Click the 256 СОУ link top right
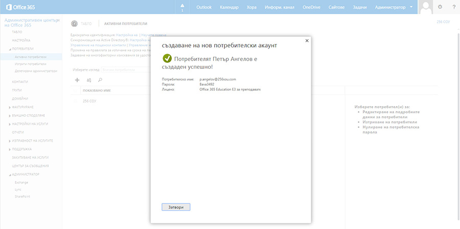 [443, 22]
